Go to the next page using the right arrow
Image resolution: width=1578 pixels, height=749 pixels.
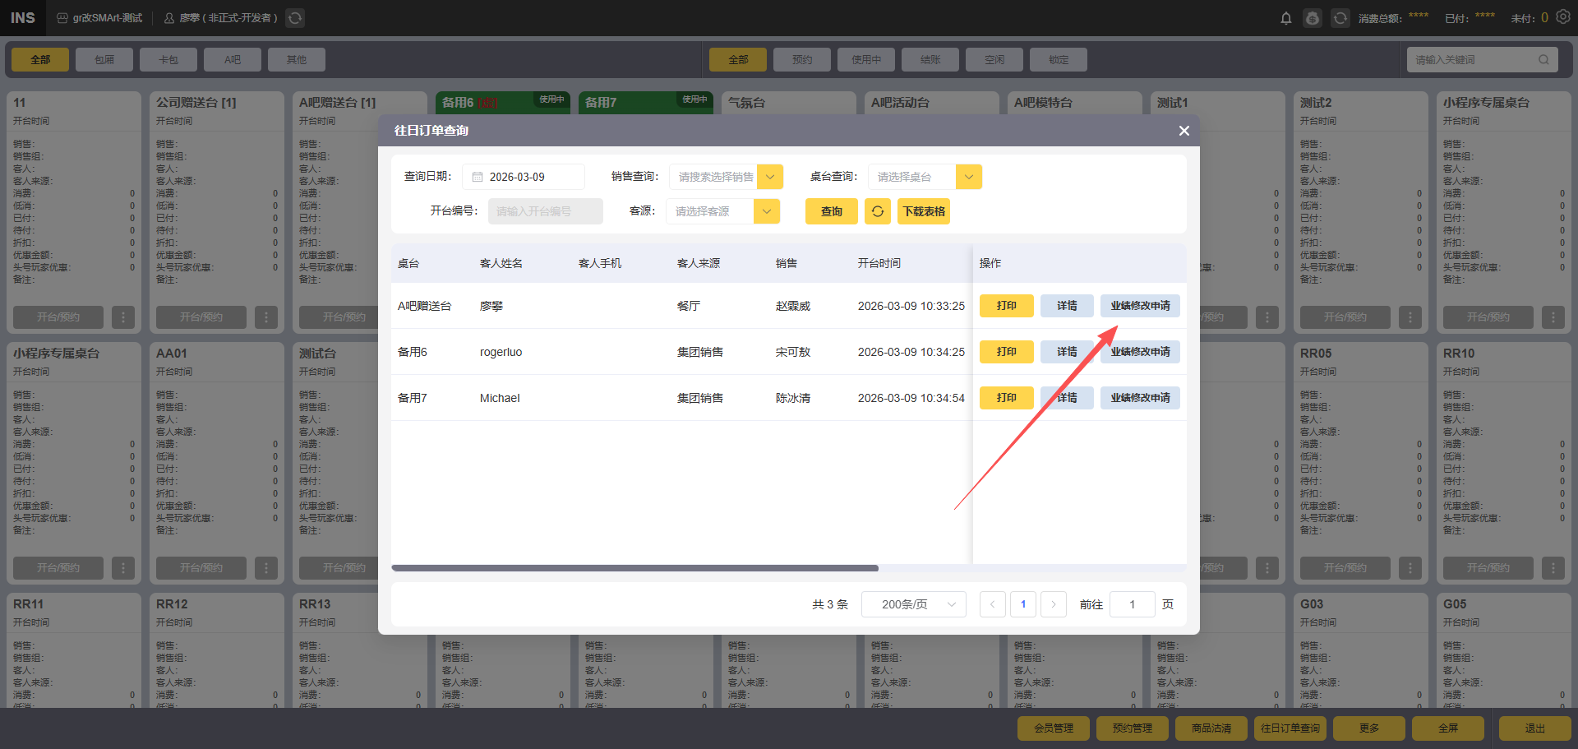[x=1054, y=604]
